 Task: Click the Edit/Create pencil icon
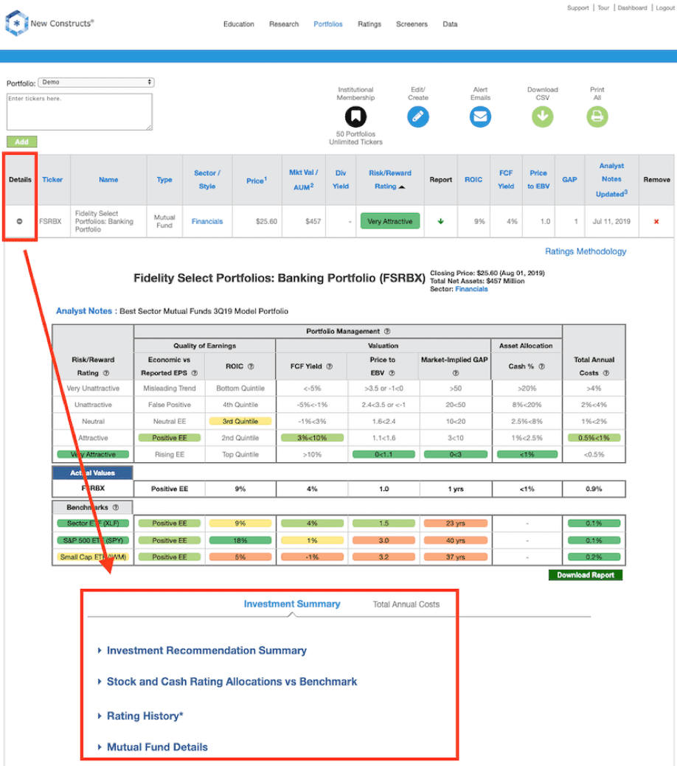[x=418, y=116]
